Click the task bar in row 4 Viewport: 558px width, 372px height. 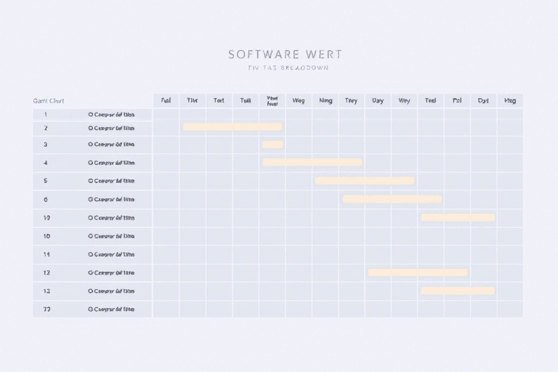312,163
